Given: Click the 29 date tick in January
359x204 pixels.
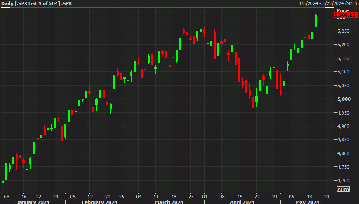Looking at the screenshot, I should click(x=55, y=197).
